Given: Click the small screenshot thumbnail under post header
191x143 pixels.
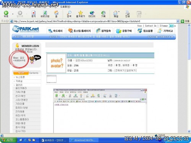Looking at the screenshot, I should tap(52, 79).
